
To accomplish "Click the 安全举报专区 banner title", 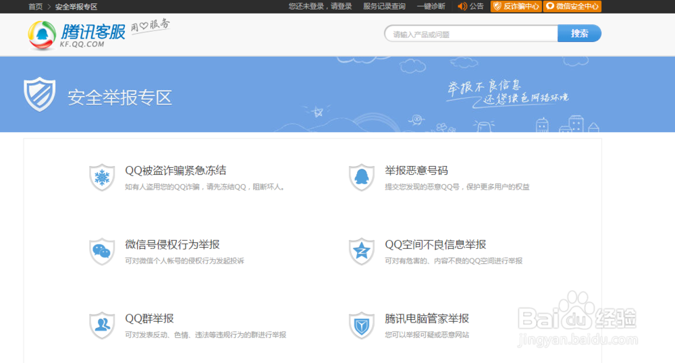I will (x=119, y=98).
